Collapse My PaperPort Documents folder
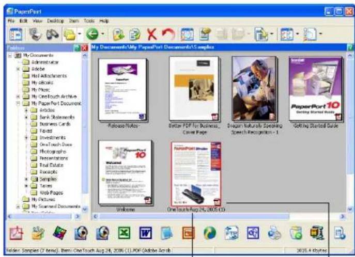The width and height of the screenshot is (355, 257). [18, 104]
